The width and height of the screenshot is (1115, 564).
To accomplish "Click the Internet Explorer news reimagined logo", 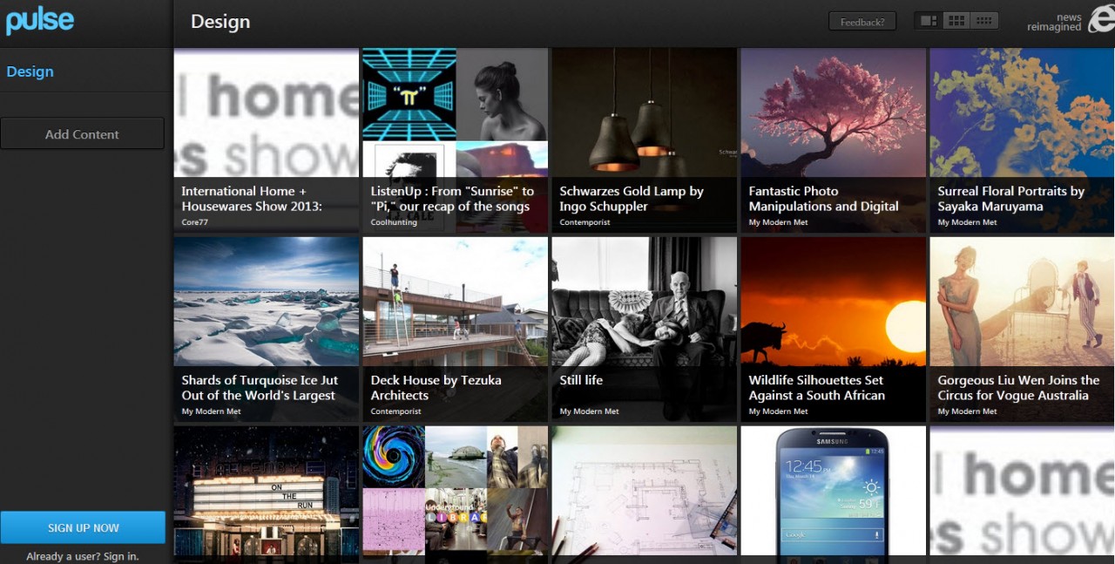I will coord(1071,22).
